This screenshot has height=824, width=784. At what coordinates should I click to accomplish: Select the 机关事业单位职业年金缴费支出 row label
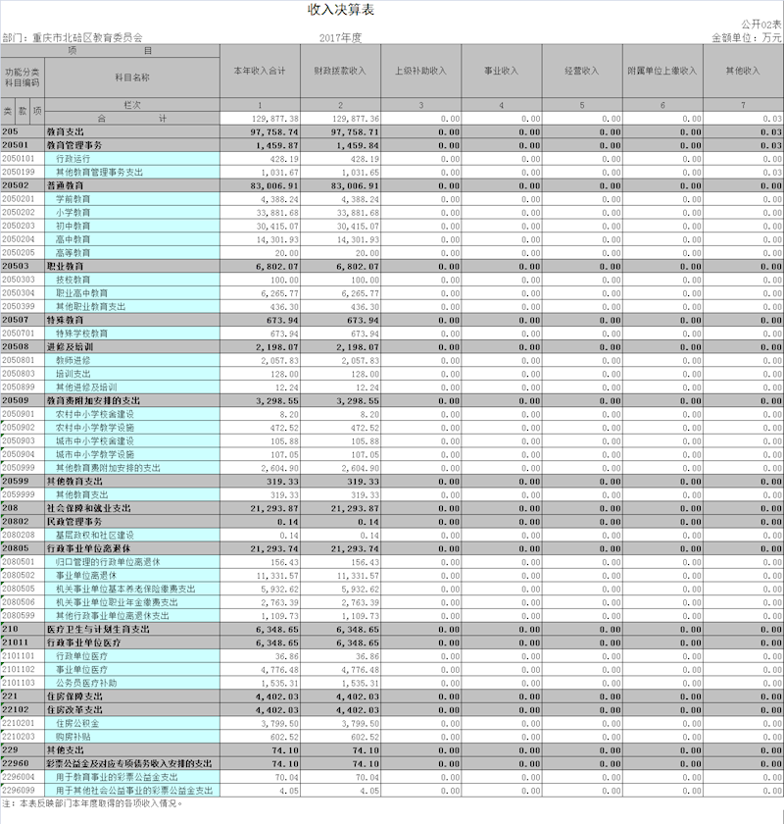pos(117,602)
